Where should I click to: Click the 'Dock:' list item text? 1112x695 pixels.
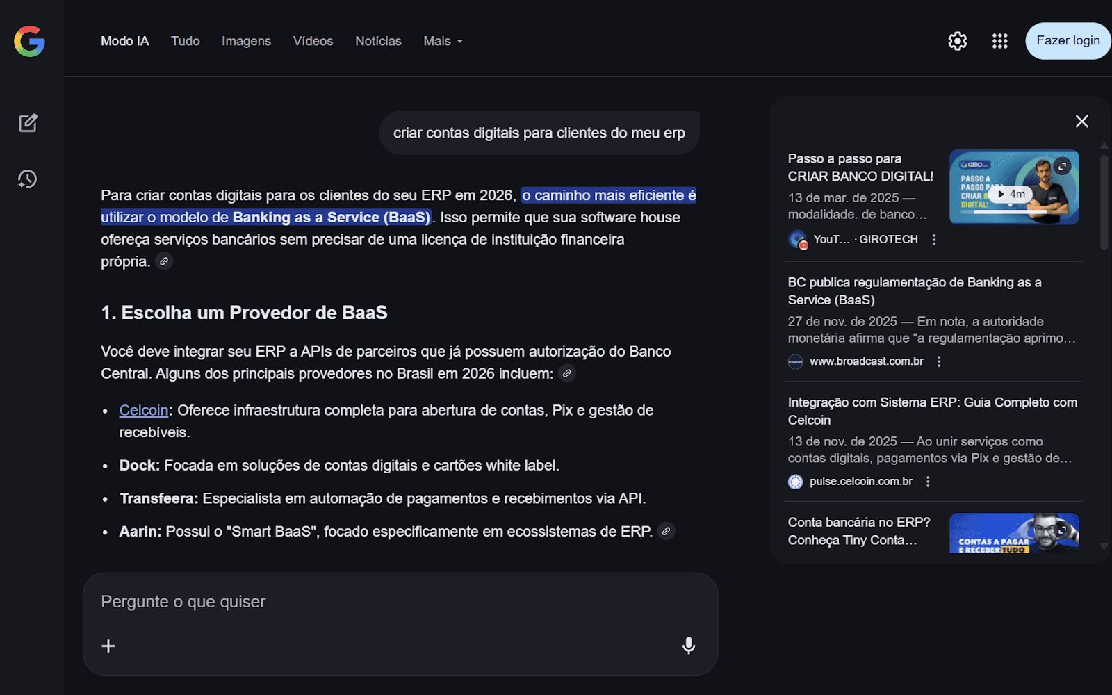pos(339,465)
